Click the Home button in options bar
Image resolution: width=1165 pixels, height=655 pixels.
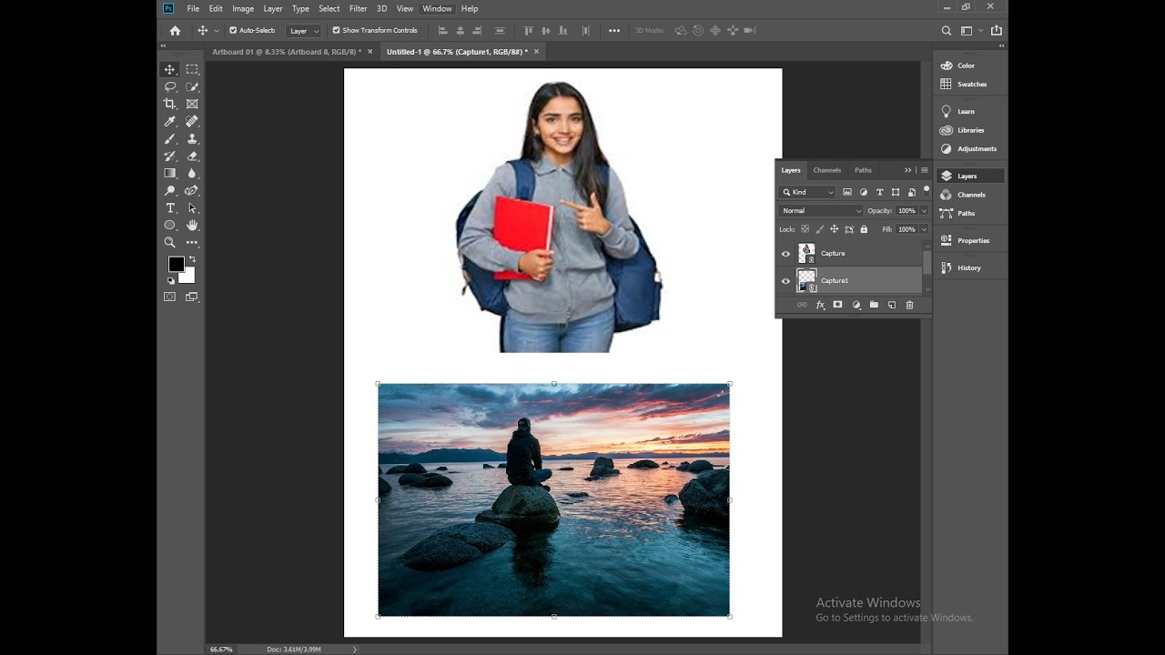pos(175,30)
